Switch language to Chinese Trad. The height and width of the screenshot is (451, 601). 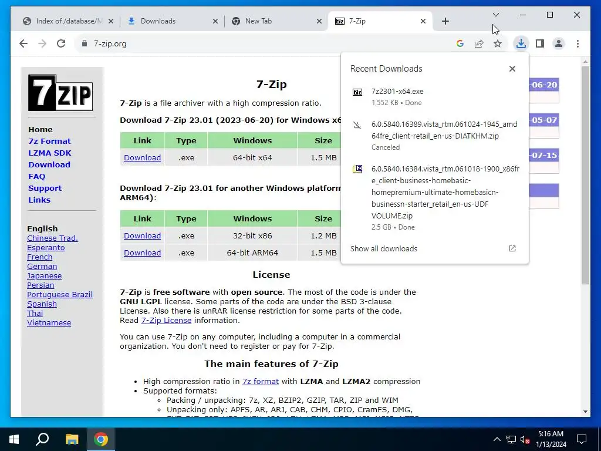coord(52,238)
